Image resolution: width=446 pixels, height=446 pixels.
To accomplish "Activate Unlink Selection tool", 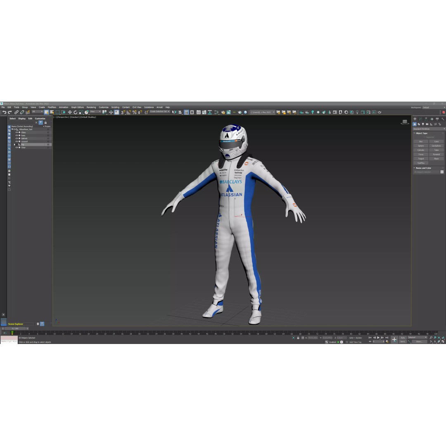I will click(x=22, y=112).
